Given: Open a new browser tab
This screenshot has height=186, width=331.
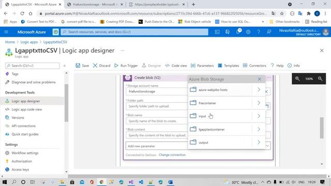Looking at the screenshot, I should 193,5.
